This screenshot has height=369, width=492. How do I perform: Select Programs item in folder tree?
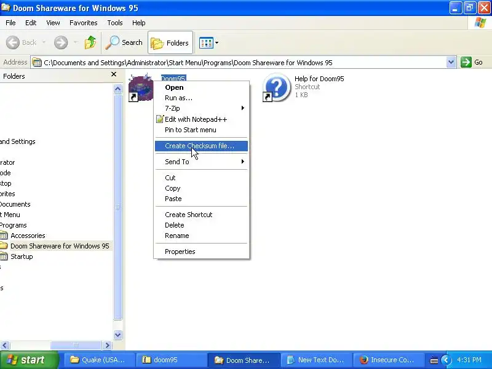point(13,225)
